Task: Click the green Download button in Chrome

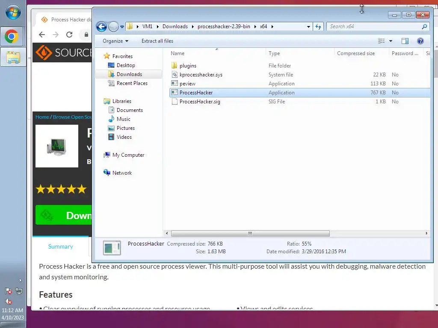Action: 64,215
